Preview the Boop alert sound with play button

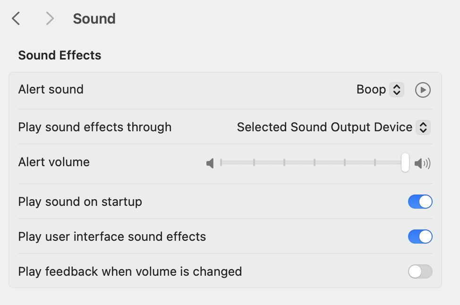[x=423, y=90]
